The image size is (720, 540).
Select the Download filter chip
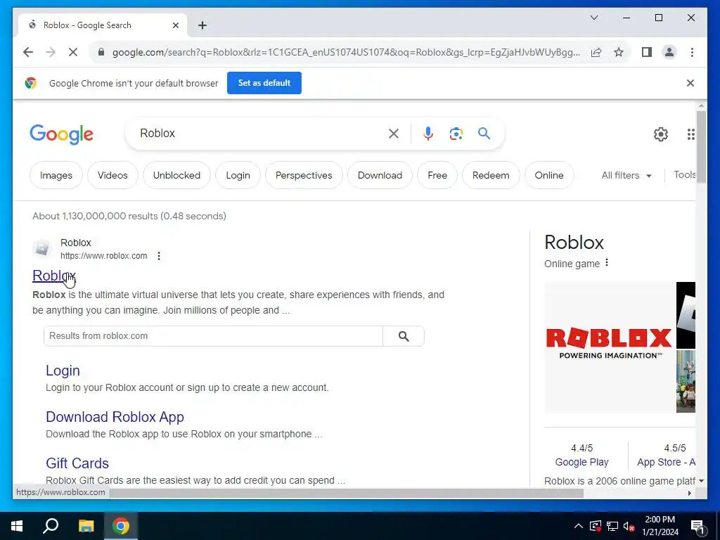click(x=380, y=175)
